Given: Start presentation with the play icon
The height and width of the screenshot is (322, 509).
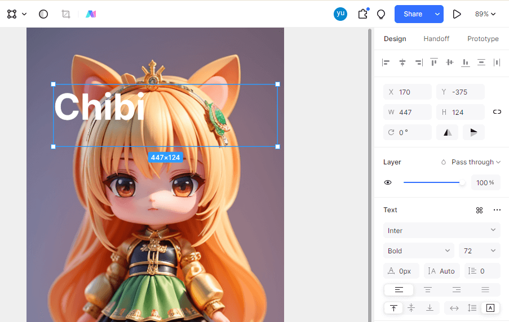Looking at the screenshot, I should pos(457,14).
